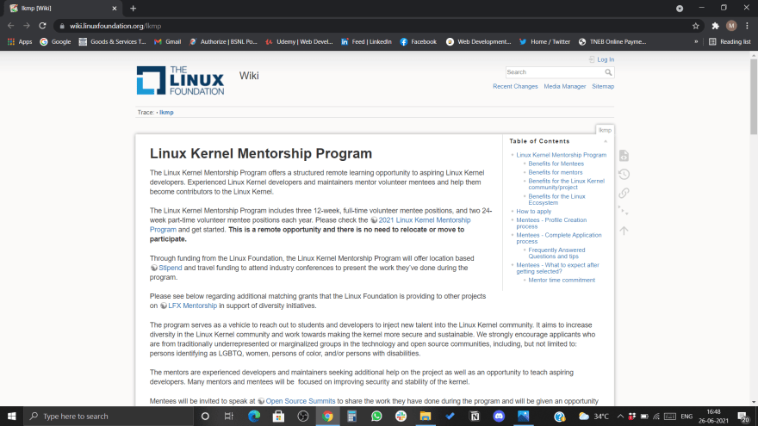The width and height of the screenshot is (758, 426).
Task: Open the Backlinks chain icon
Action: (624, 193)
